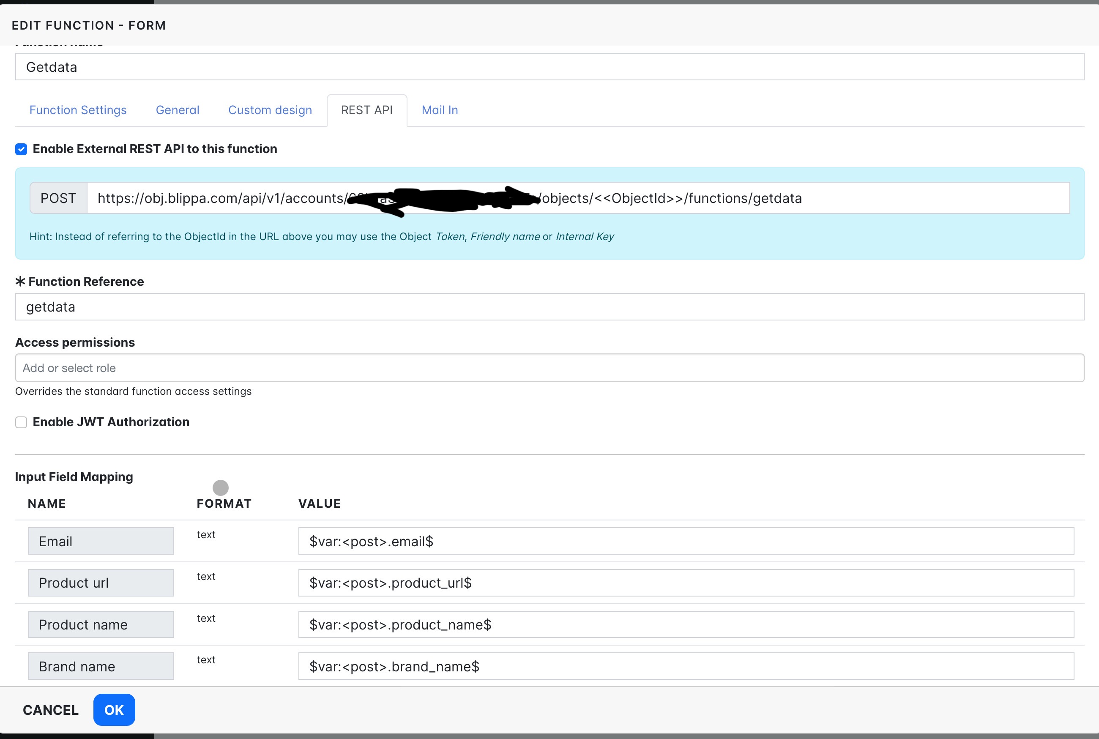The height and width of the screenshot is (739, 1099).
Task: Switch to the Mail In tab
Action: coord(440,110)
